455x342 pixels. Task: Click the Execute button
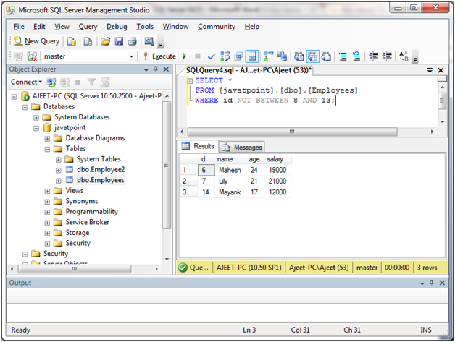coord(159,56)
